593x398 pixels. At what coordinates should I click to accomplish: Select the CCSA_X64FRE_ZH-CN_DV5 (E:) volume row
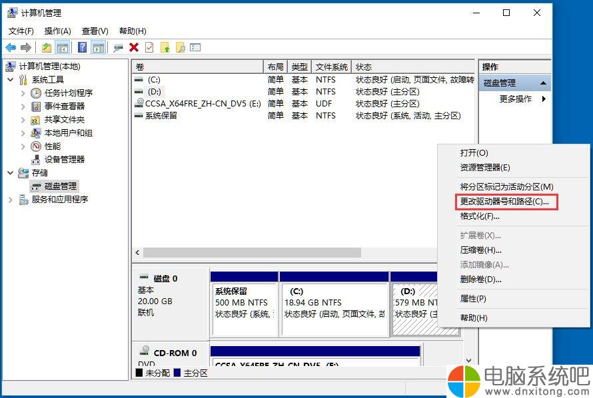303,103
